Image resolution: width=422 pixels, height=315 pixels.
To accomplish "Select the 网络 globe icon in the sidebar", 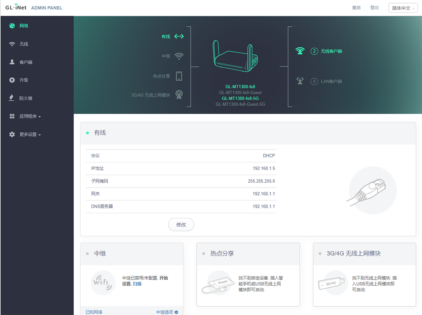I will [x=12, y=26].
